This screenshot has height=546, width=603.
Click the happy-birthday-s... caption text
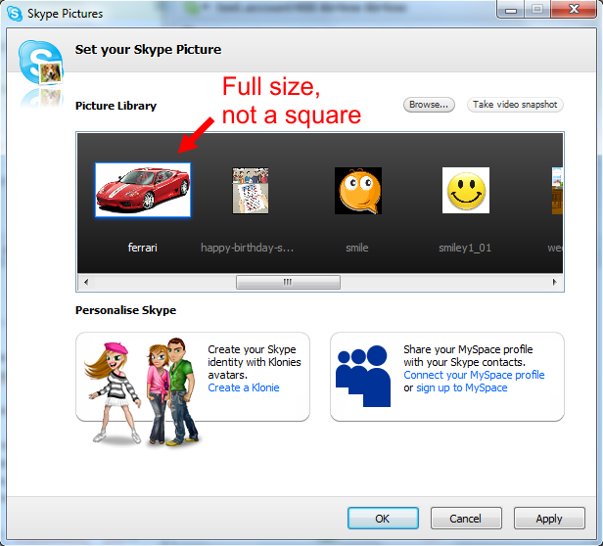pyautogui.click(x=247, y=248)
